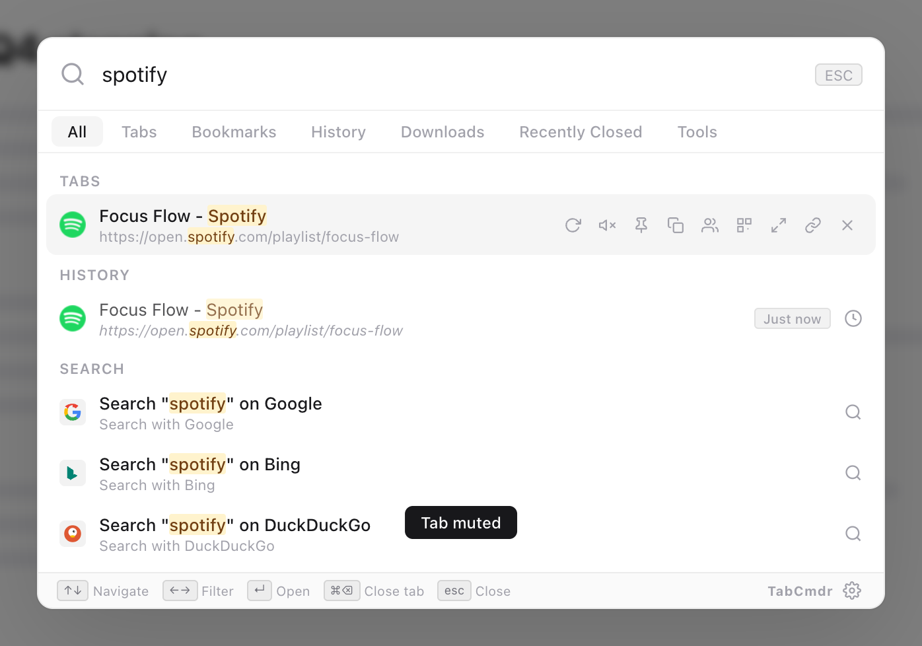Reload the Focus Flow Spotify tab
This screenshot has height=646, width=922.
pos(573,225)
